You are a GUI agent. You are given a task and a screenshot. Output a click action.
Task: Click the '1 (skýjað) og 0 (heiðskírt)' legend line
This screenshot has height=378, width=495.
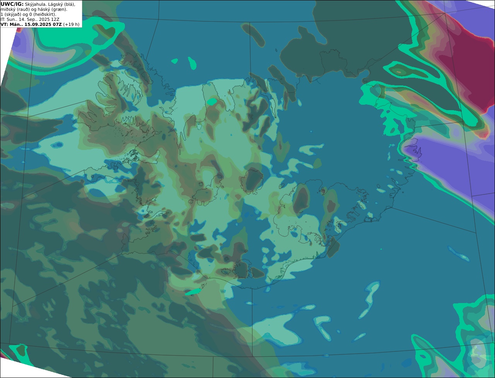point(28,14)
